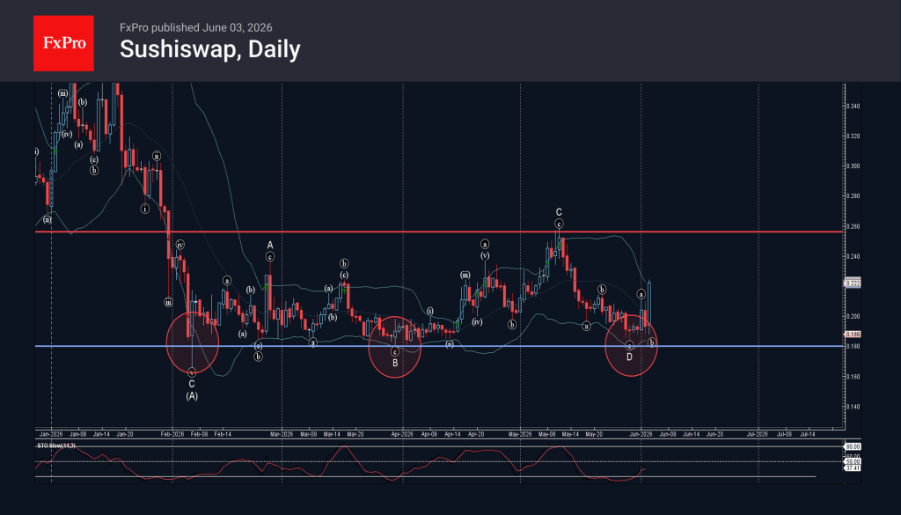Click the Feb-2026 date label

(172, 435)
